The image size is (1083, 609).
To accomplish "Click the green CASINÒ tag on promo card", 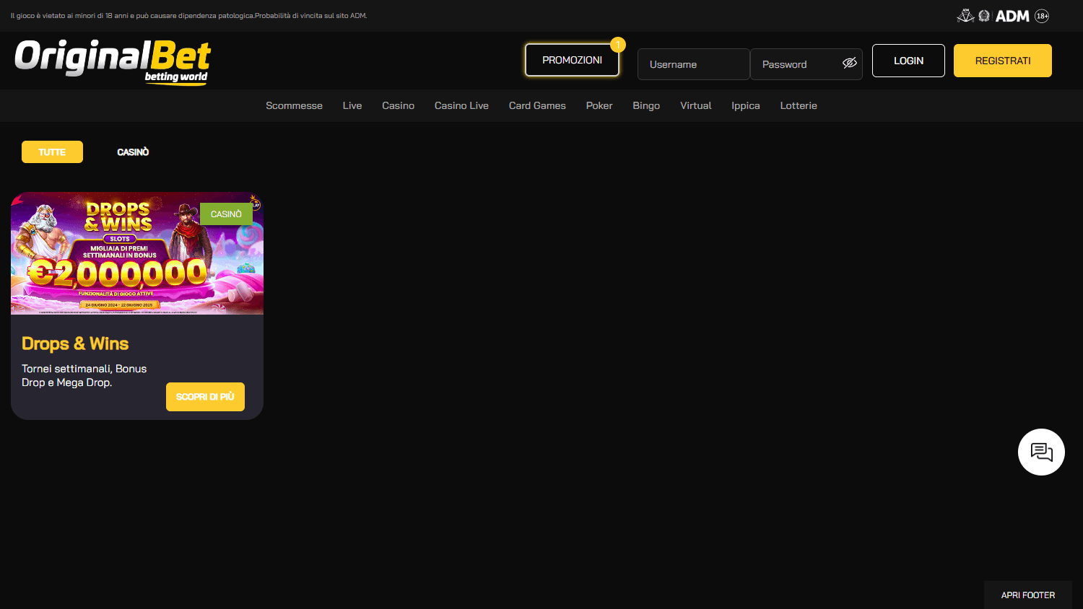I will pos(226,214).
